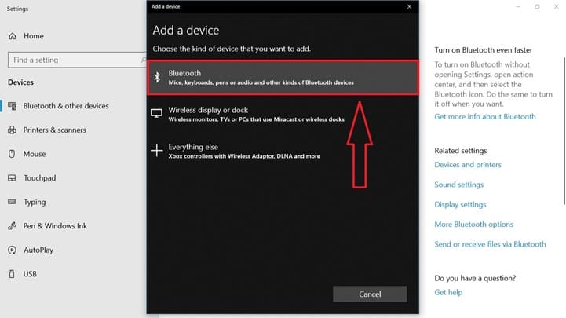566x318 pixels.
Task: Click the Wireless display monitor icon
Action: coord(156,114)
